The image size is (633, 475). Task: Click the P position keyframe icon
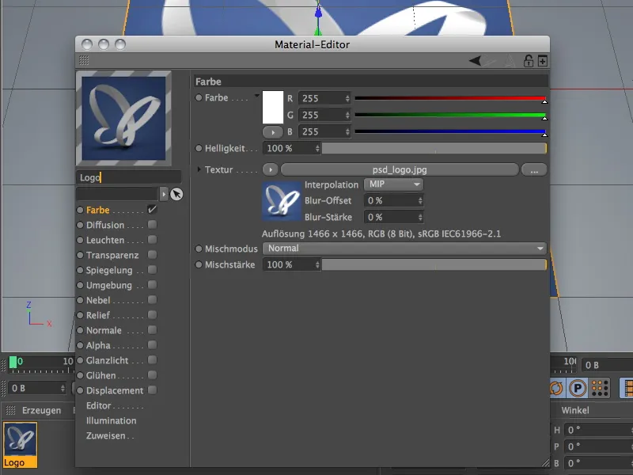tap(578, 388)
